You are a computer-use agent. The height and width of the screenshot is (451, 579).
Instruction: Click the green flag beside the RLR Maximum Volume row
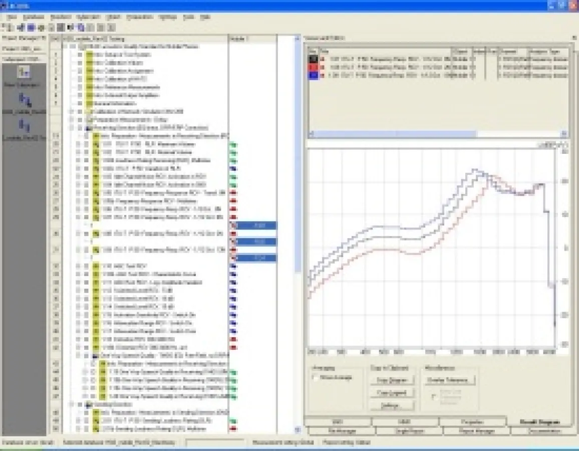[x=233, y=144]
